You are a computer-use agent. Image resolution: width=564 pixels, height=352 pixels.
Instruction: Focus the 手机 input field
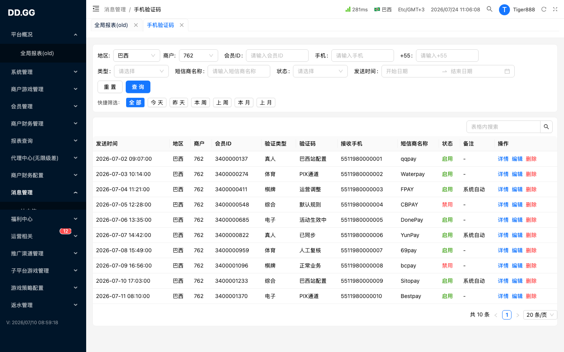[x=363, y=56]
